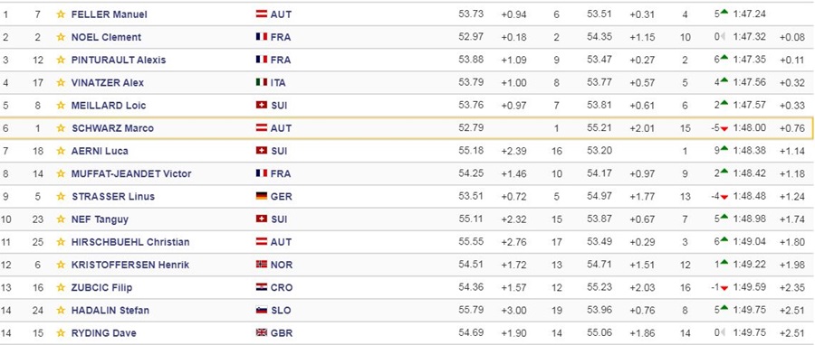Image resolution: width=815 pixels, height=345 pixels.
Task: Click SUI country code for NEF Tanguy
Action: tap(279, 219)
